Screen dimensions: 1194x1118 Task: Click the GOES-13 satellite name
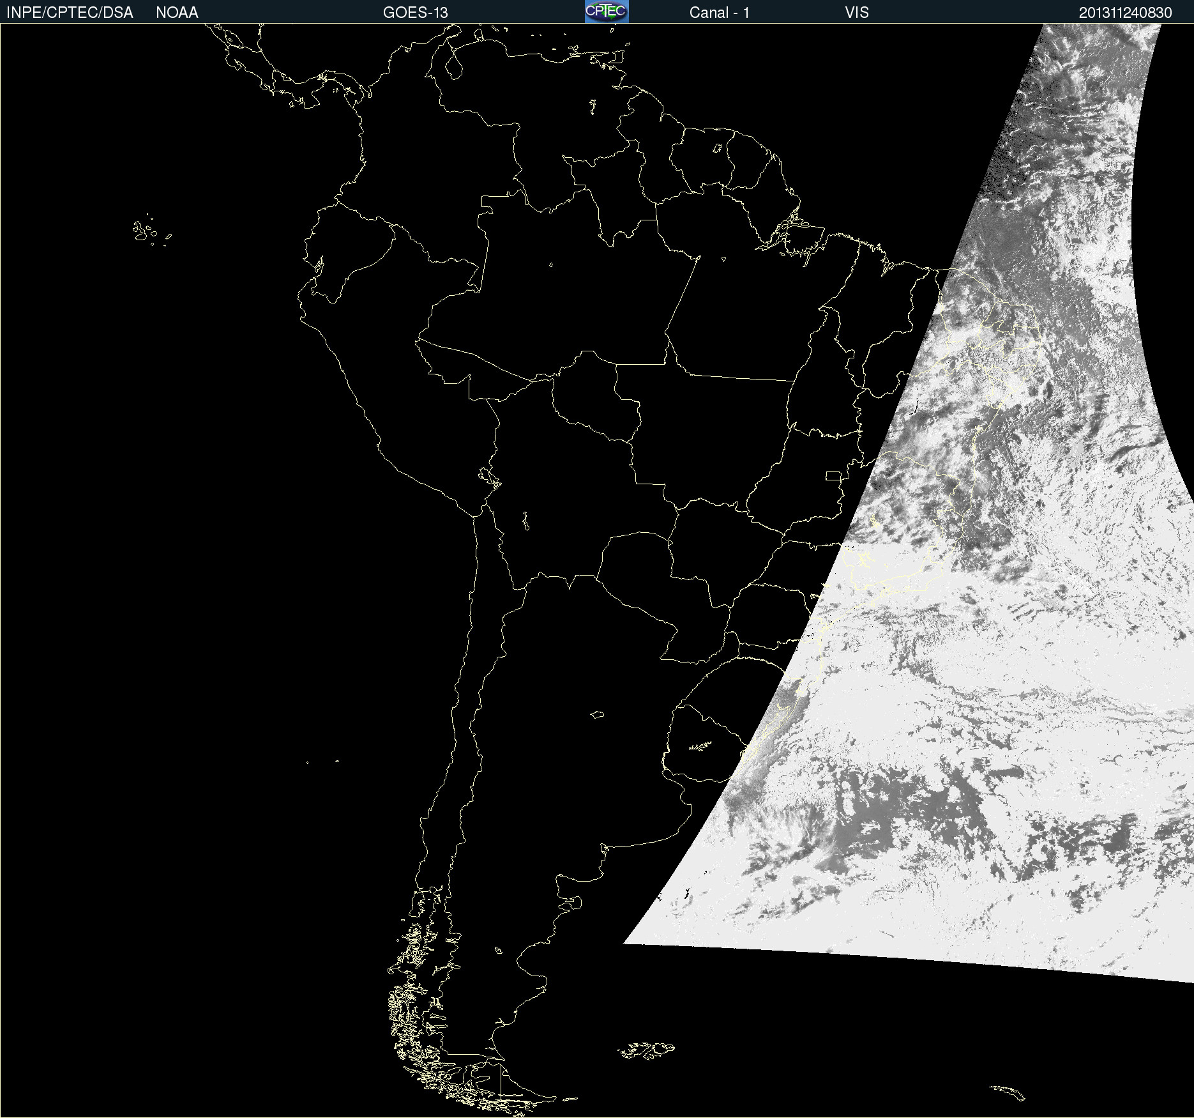pos(415,13)
